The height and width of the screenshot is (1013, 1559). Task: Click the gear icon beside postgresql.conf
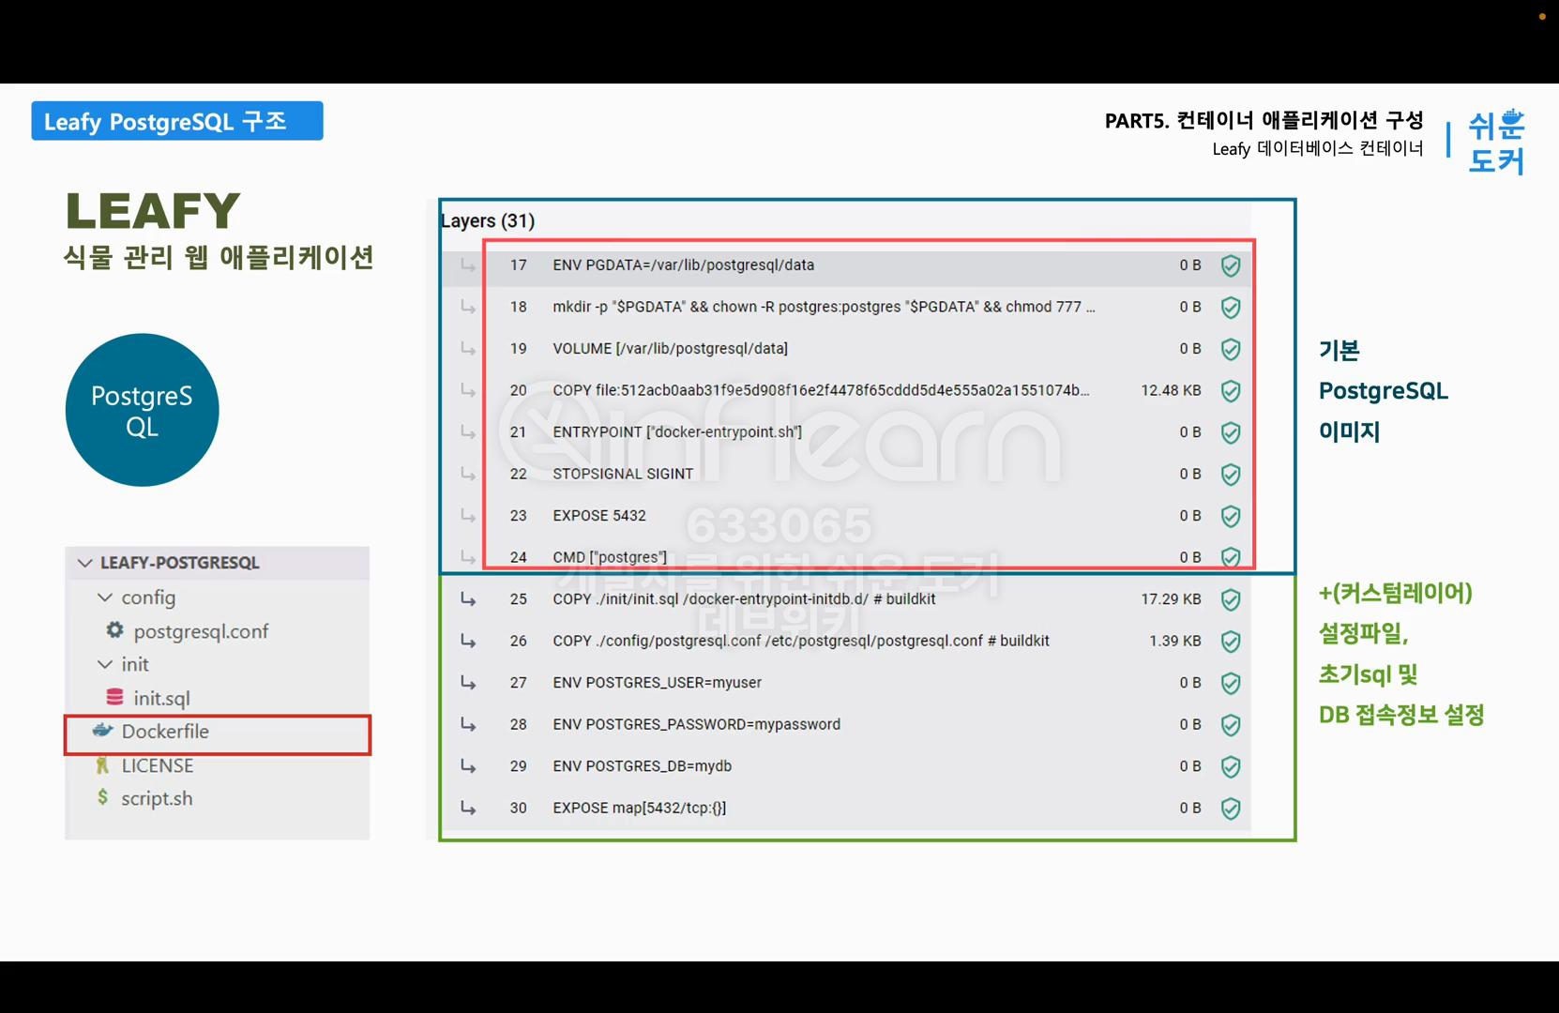(x=114, y=630)
